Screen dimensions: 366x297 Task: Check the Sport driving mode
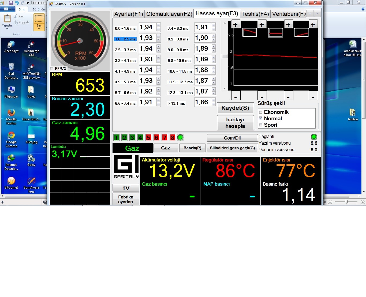260,125
